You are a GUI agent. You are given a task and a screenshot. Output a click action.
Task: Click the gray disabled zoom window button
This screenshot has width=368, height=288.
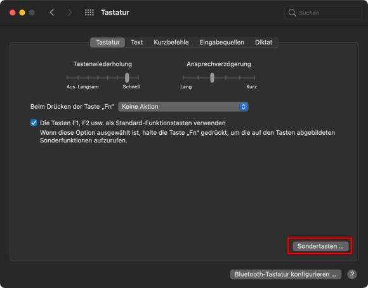tap(32, 13)
